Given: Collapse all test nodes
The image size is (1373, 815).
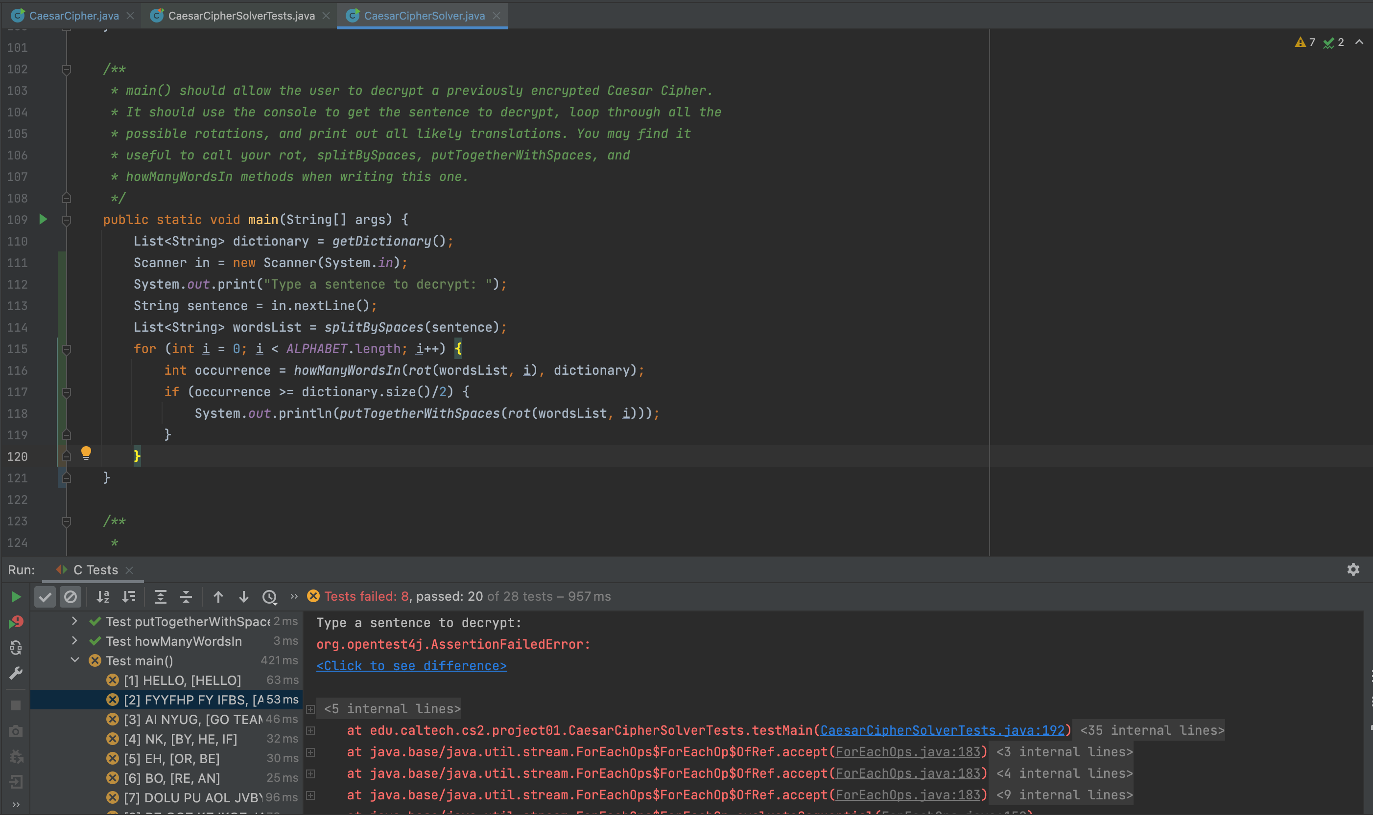Looking at the screenshot, I should coord(186,597).
